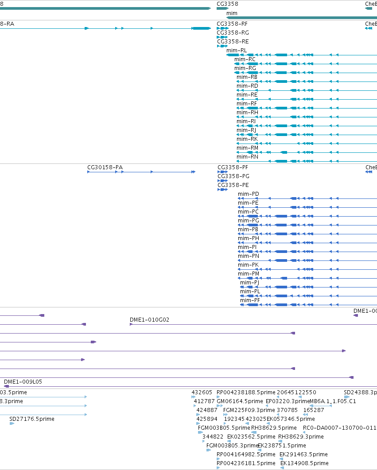Select the mim-PF protein

click(250, 300)
